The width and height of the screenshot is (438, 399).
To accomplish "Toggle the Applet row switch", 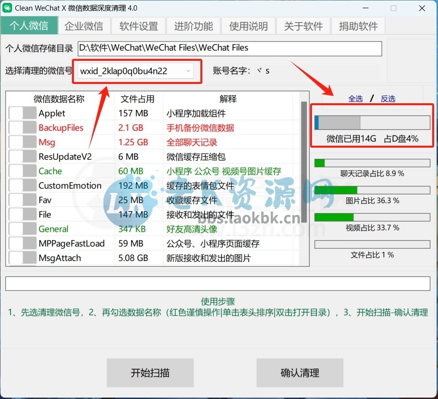I will [22, 113].
